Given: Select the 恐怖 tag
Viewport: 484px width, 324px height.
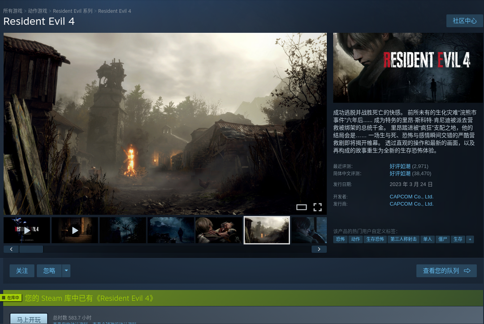Looking at the screenshot, I should tap(340, 239).
